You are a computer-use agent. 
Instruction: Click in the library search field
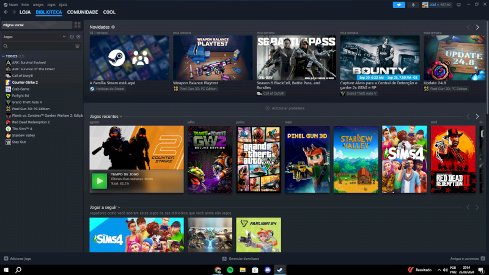(x=37, y=46)
